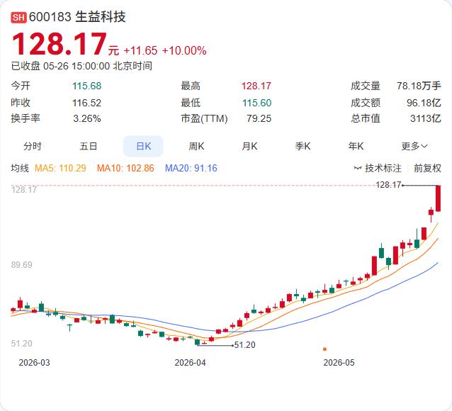Image resolution: width=452 pixels, height=411 pixels.
Task: Click the 2026-03 date axis label
Action: (x=34, y=363)
